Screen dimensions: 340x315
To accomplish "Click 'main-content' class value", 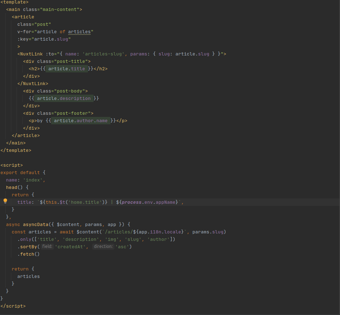I will [x=60, y=10].
